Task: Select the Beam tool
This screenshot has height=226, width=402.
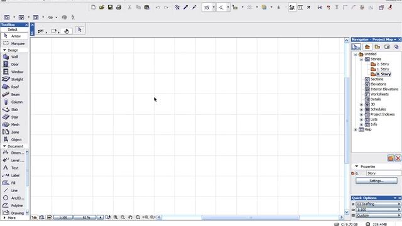Action: [14, 95]
